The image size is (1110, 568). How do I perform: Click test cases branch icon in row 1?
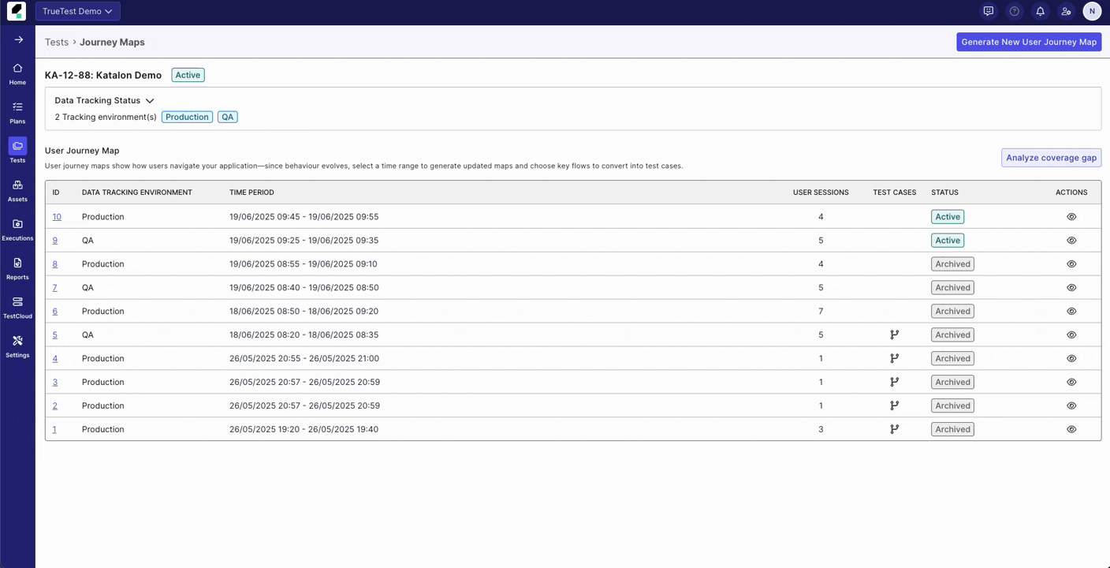pyautogui.click(x=895, y=429)
